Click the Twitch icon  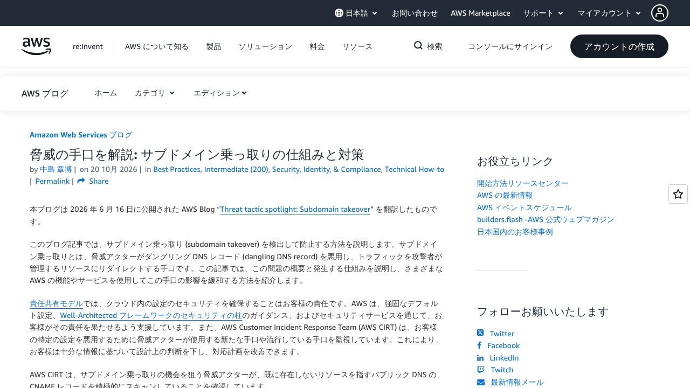pos(481,370)
